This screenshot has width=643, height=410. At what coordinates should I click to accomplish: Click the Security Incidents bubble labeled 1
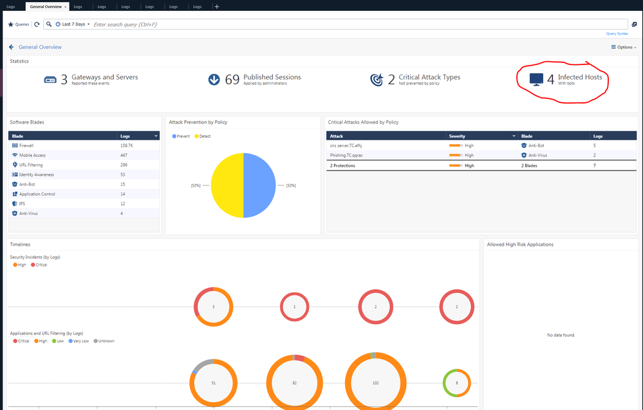pos(294,306)
